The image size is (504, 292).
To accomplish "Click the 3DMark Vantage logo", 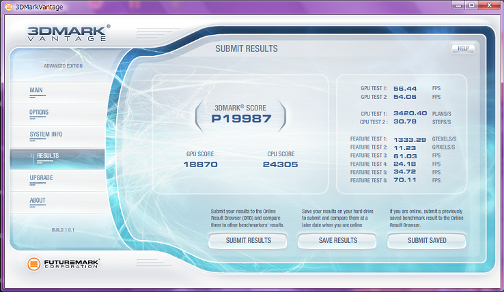I will coord(69,33).
